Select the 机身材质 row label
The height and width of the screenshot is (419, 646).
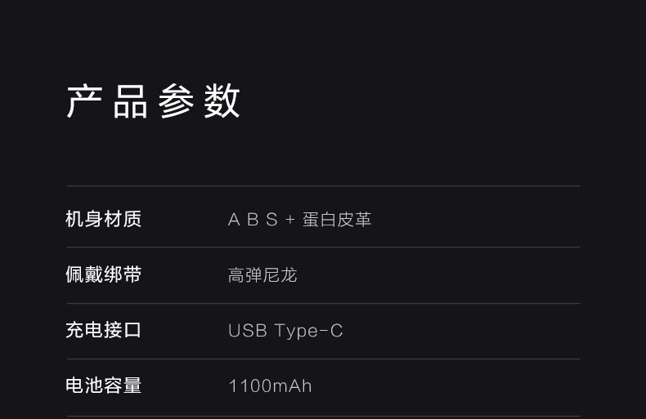pyautogui.click(x=104, y=219)
